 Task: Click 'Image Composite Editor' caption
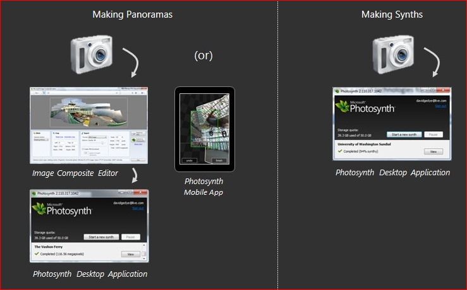tap(75, 173)
